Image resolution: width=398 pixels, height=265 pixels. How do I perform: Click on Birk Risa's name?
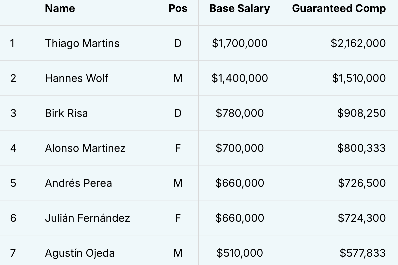pos(66,113)
